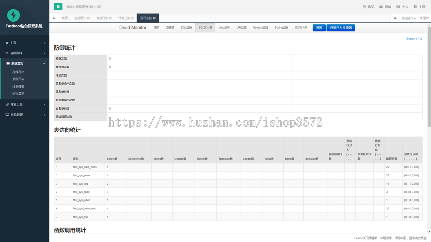
Task: Open Druid JSON API menu item
Action: point(301,28)
